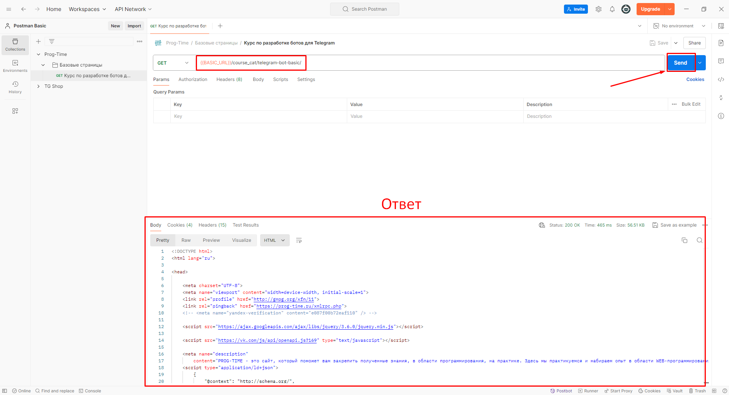
Task: Open the Test Results tab
Action: [x=246, y=225]
